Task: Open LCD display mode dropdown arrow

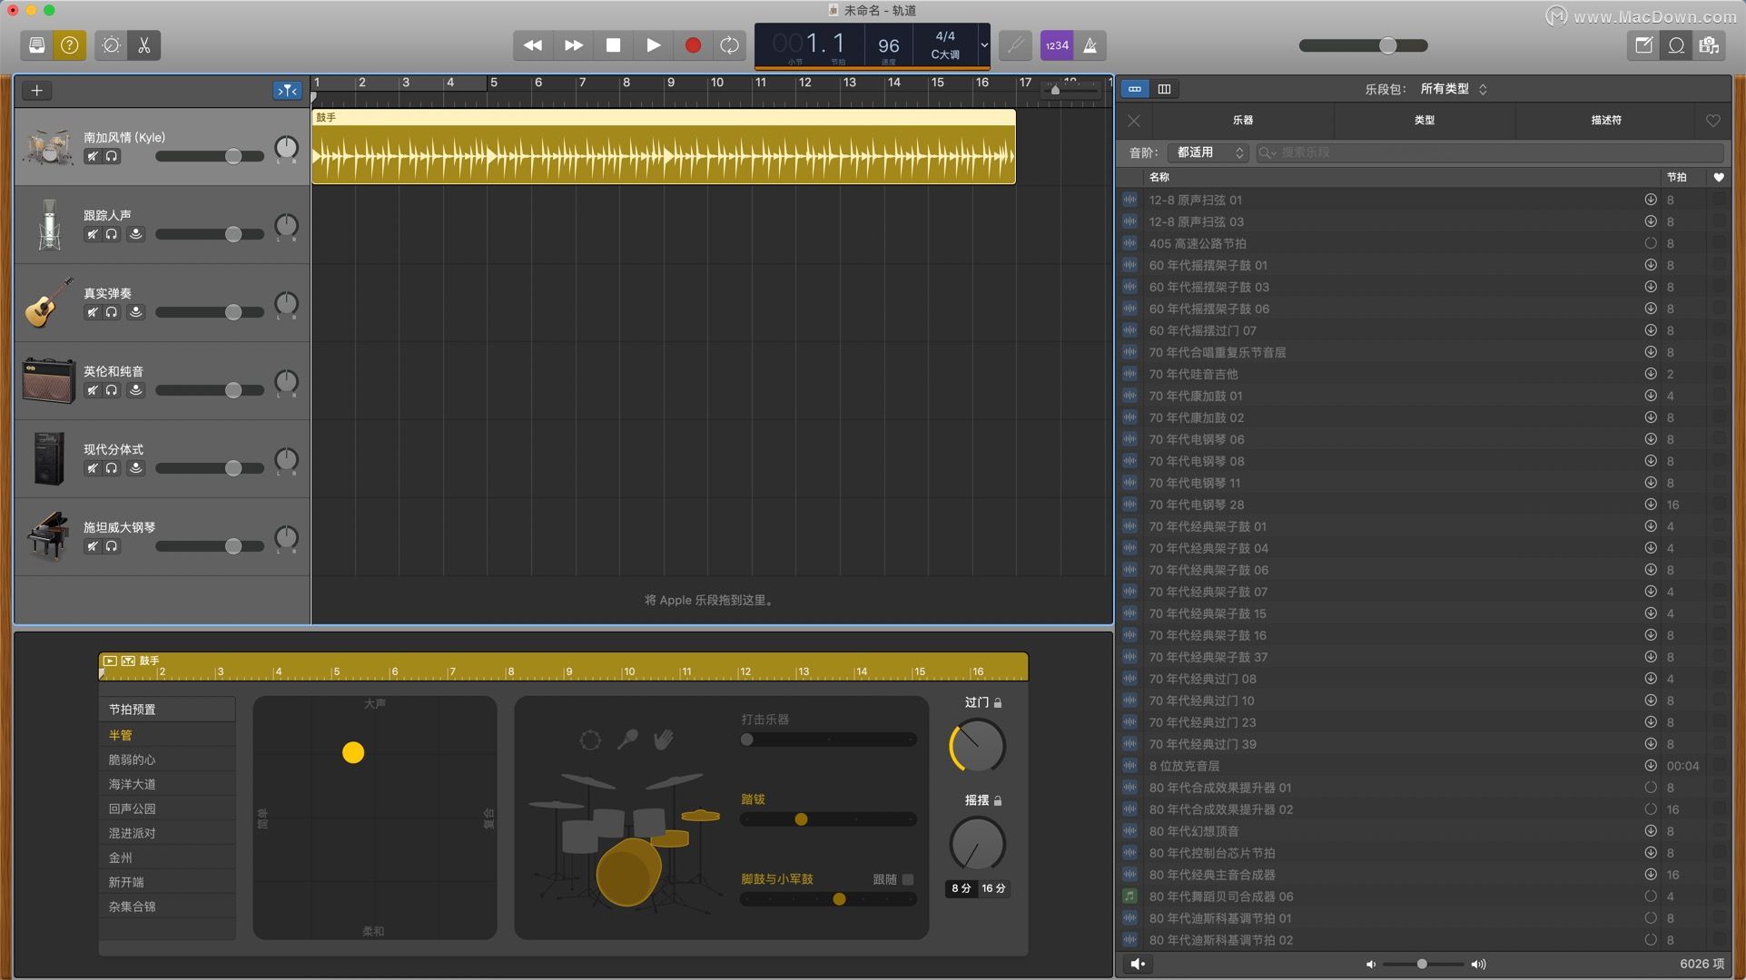Action: pos(983,45)
